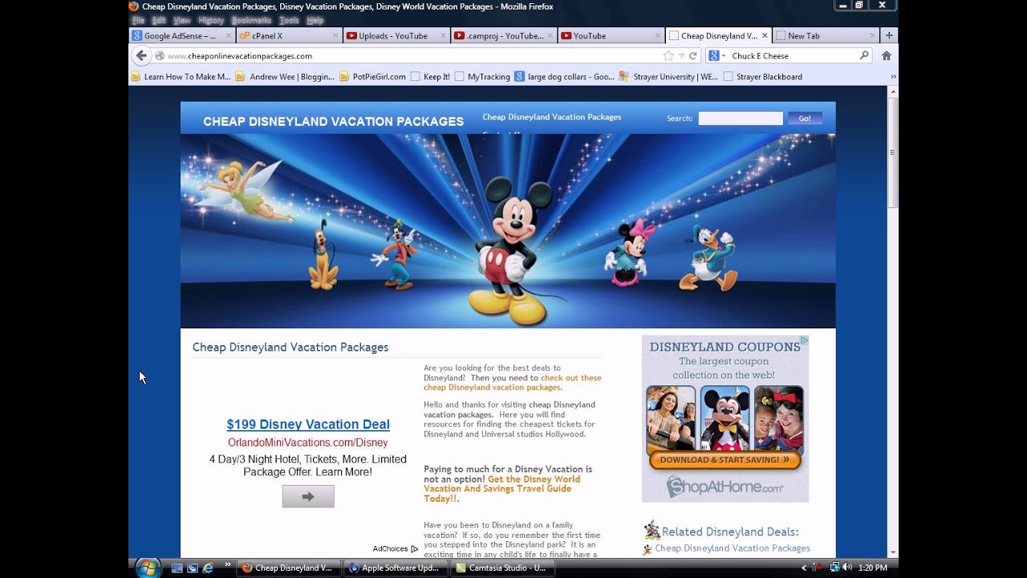This screenshot has height=578, width=1027.
Task: Open Andrew Wee Bloggin... bookmark
Action: pos(285,76)
